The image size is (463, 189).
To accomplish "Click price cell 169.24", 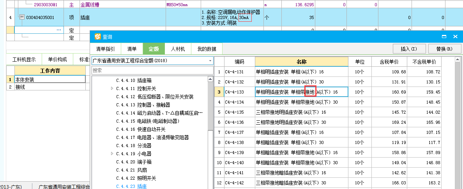I will click(389, 122).
